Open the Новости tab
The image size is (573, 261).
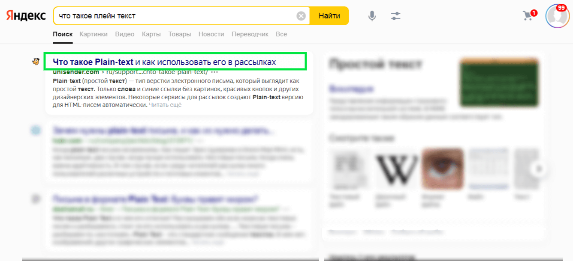click(211, 34)
